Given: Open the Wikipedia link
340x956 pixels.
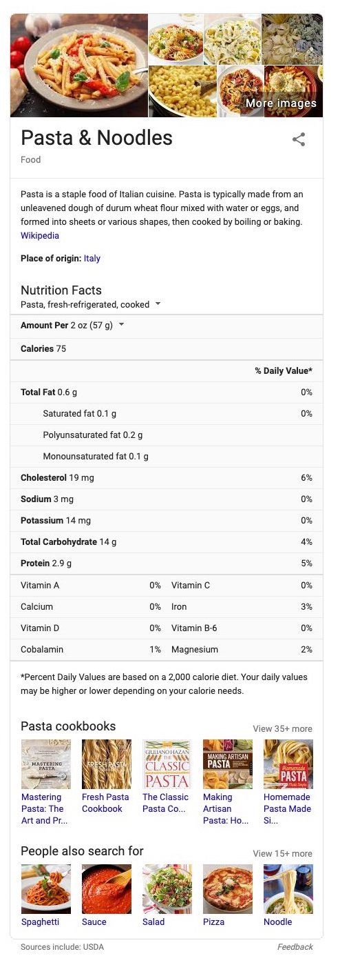Looking at the screenshot, I should [x=40, y=236].
